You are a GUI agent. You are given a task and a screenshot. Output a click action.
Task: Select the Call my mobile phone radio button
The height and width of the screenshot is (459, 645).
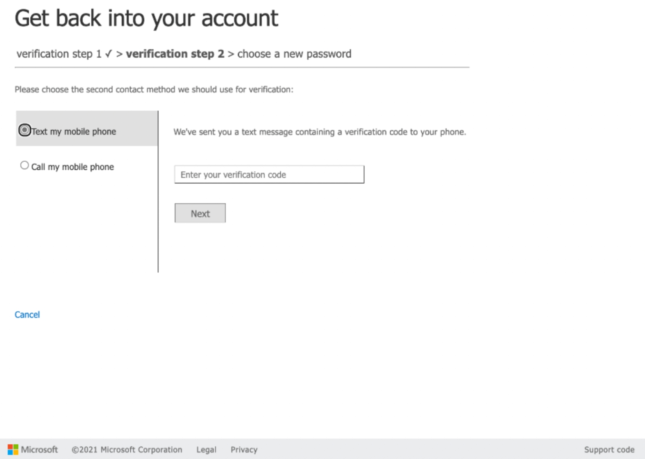[25, 166]
